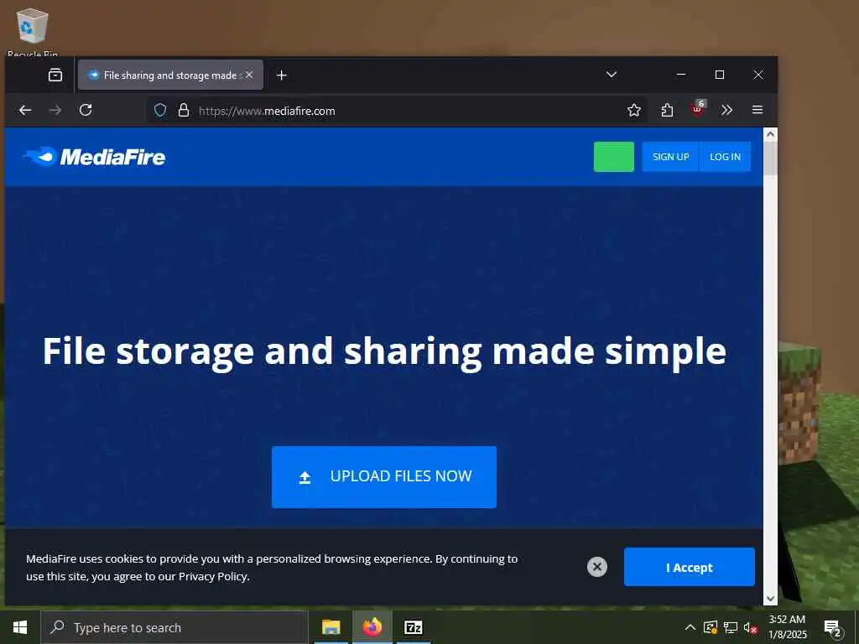Click Type here to search box
The image size is (859, 644).
click(x=174, y=627)
